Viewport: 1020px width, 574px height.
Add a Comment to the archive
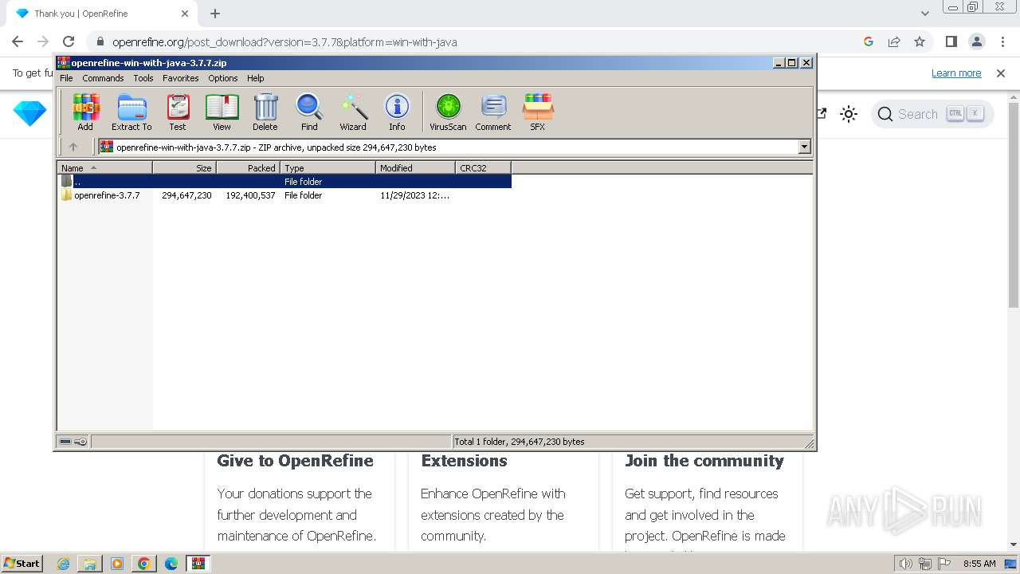[493, 112]
